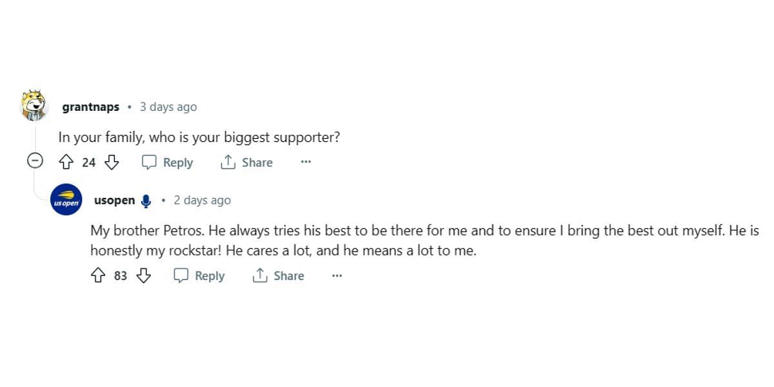This screenshot has height=387, width=774.
Task: Click the microphone flair icon beside usopen
Action: (x=146, y=201)
